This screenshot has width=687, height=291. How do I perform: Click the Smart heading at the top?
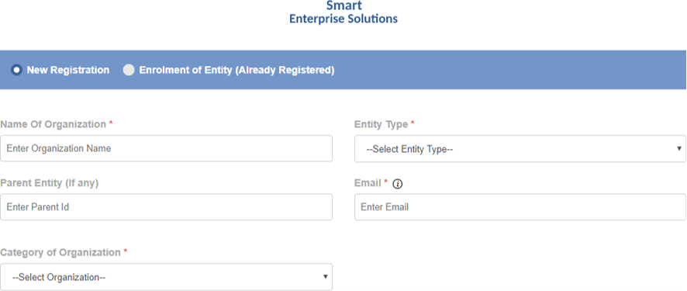click(344, 5)
